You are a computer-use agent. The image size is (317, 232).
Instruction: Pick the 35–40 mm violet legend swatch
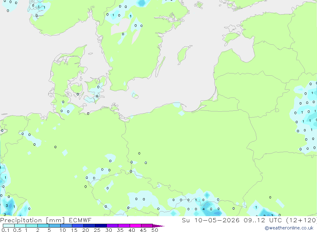(x=124, y=226)
